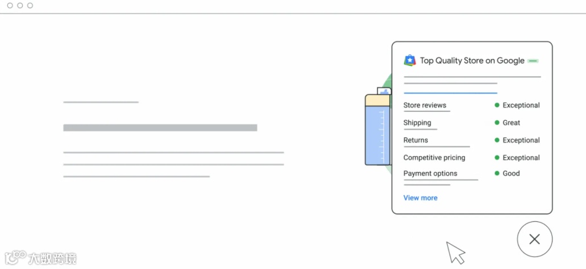This screenshot has width=586, height=269.
Task: Close the popup with the round X button
Action: click(534, 239)
